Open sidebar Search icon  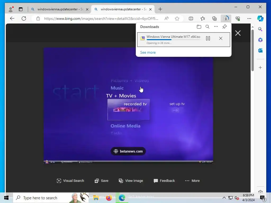[260, 29]
